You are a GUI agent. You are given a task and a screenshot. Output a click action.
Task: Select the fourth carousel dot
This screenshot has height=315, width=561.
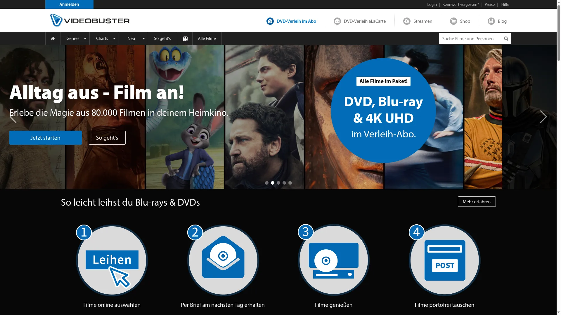(x=284, y=183)
